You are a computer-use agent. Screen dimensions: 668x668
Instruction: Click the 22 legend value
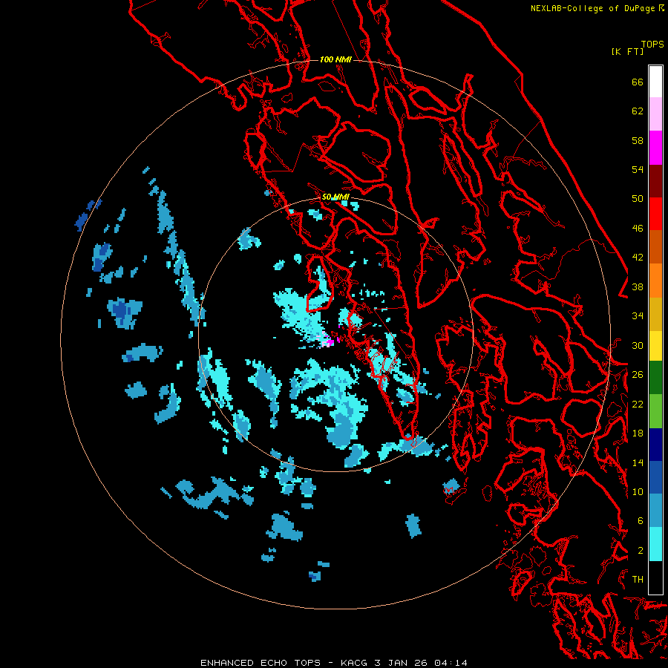point(638,405)
